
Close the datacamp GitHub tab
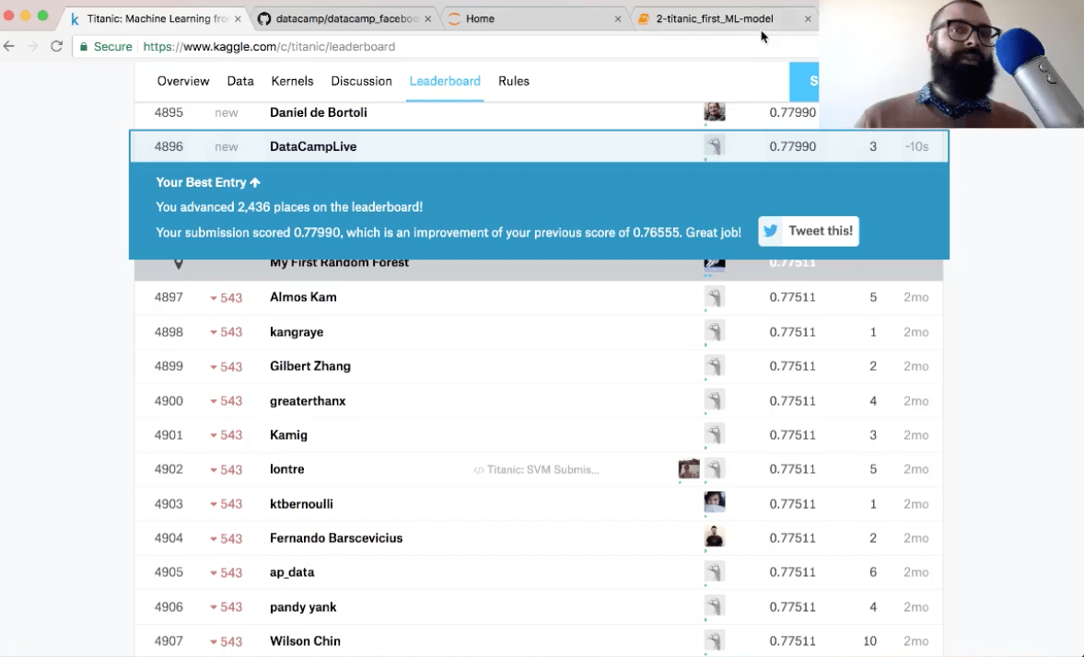coord(428,19)
